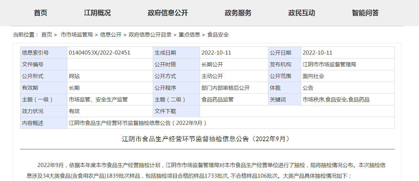
Task: Click keywords 市场秩序,食品安全,食品药品
Action: (336, 100)
